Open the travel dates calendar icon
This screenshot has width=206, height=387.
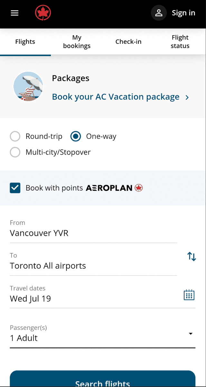pyautogui.click(x=189, y=295)
